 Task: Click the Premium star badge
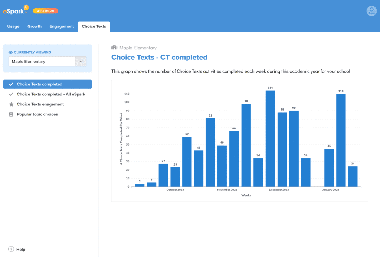click(45, 11)
